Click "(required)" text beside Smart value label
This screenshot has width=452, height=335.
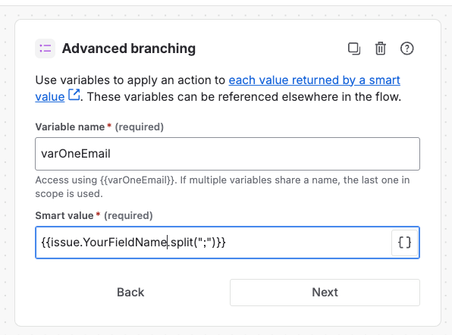tap(128, 215)
